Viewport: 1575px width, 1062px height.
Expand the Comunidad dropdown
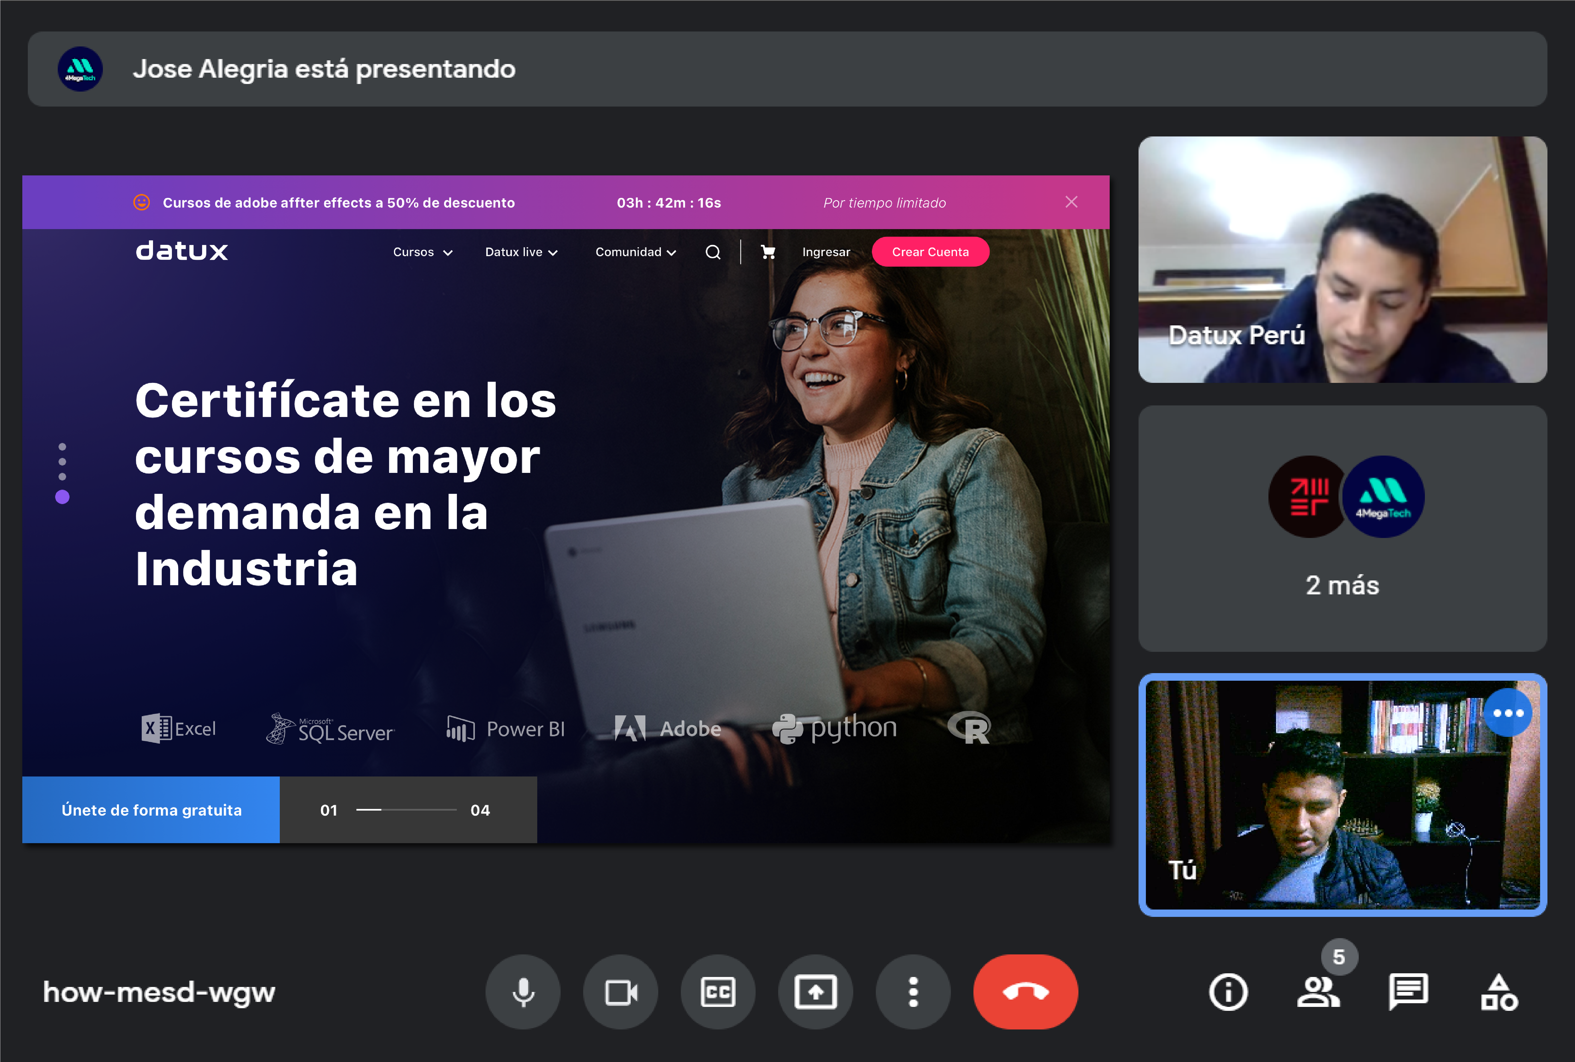coord(635,252)
